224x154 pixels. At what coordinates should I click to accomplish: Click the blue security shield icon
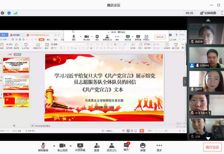[9, 13]
